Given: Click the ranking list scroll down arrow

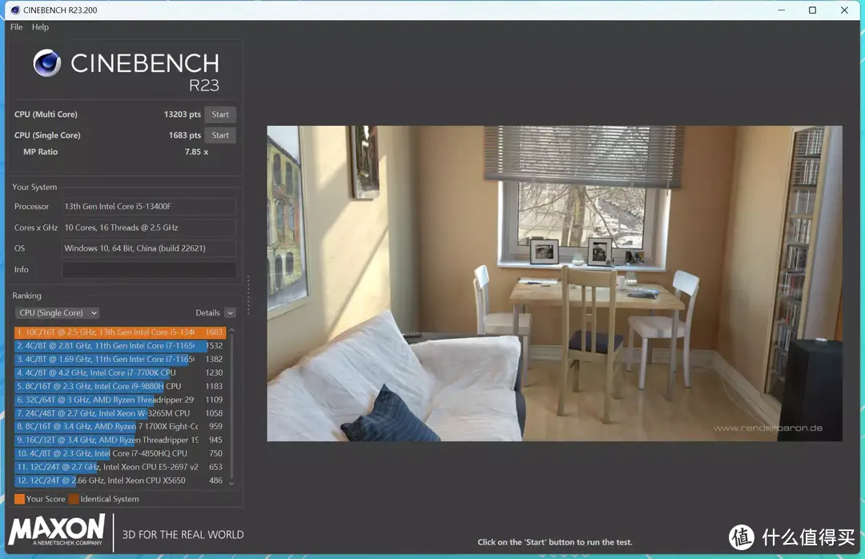Looking at the screenshot, I should point(231,484).
